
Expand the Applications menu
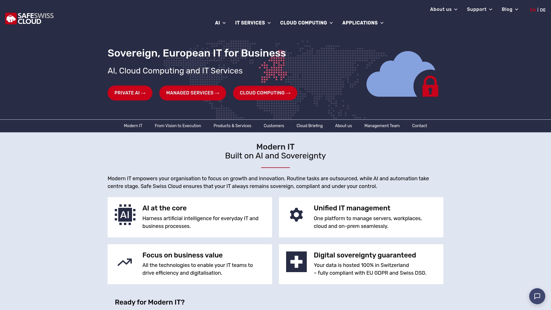(x=363, y=23)
